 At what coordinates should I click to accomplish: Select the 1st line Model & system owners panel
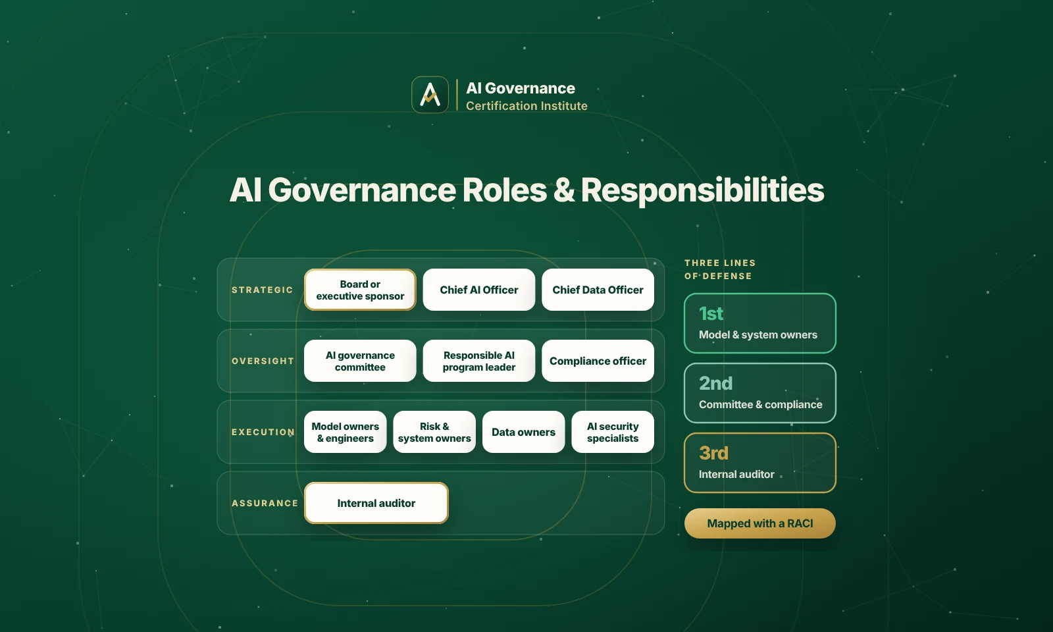click(760, 323)
